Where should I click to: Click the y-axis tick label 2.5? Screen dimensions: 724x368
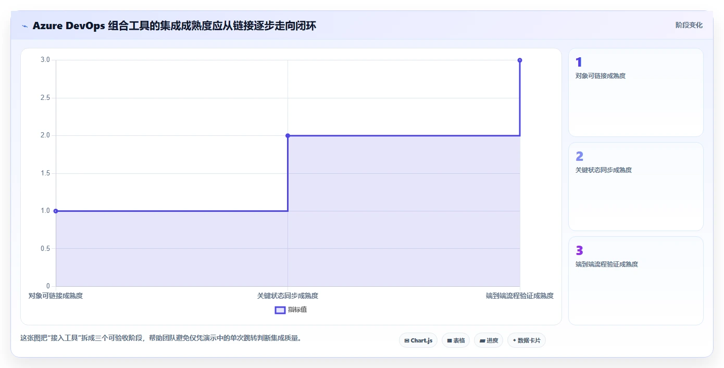45,98
